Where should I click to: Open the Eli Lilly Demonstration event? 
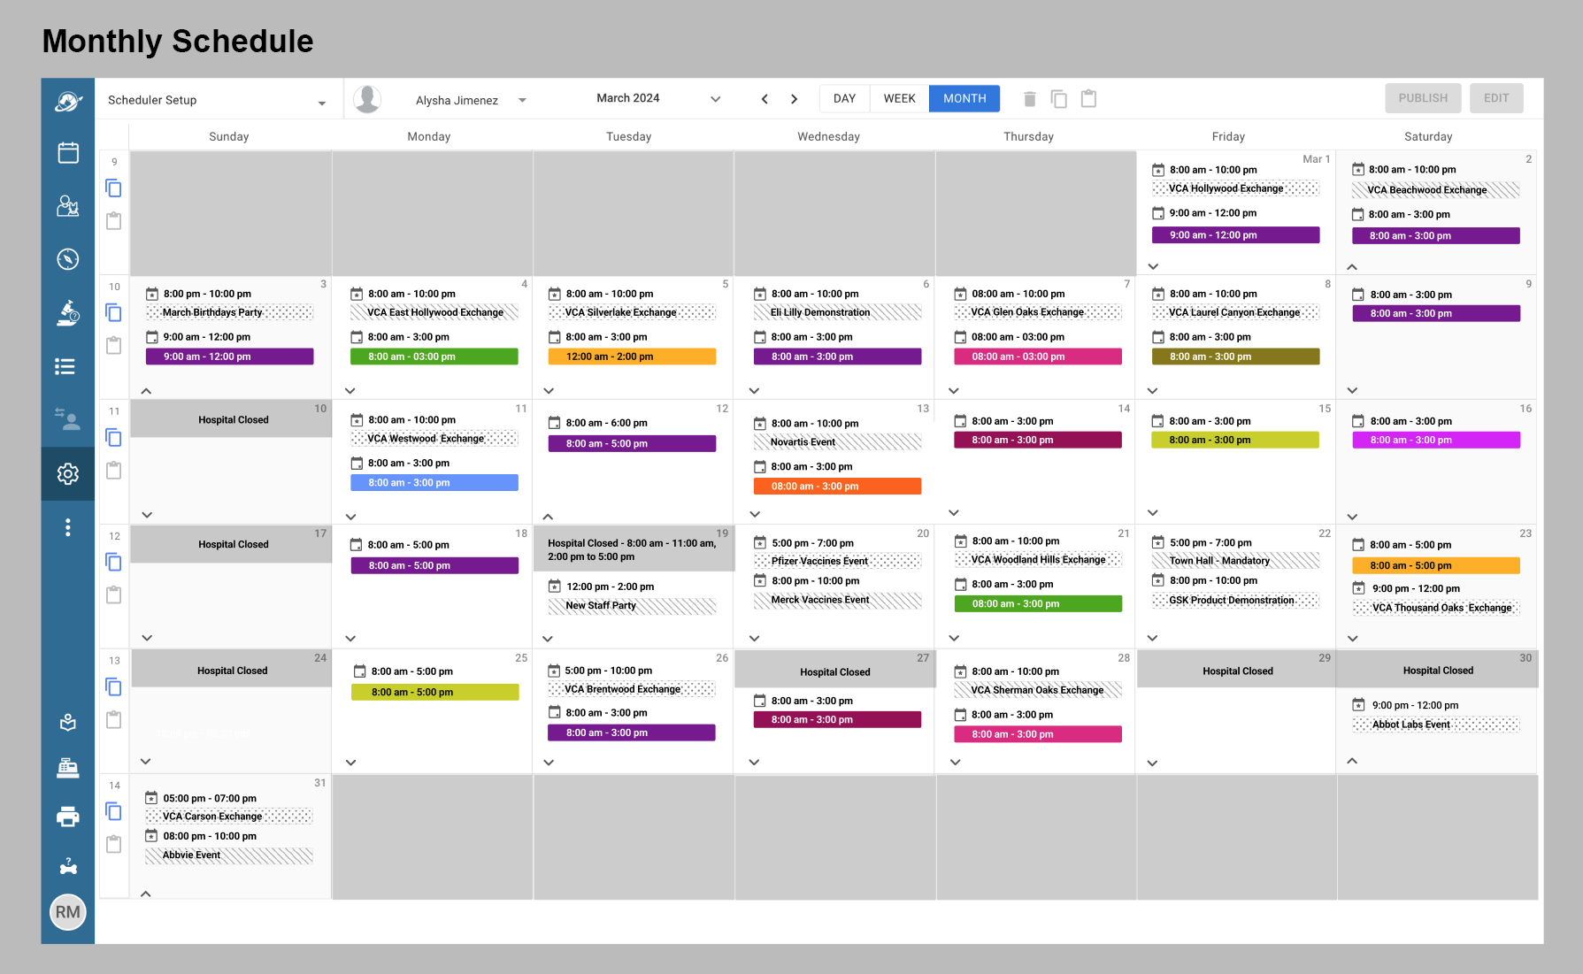[837, 312]
